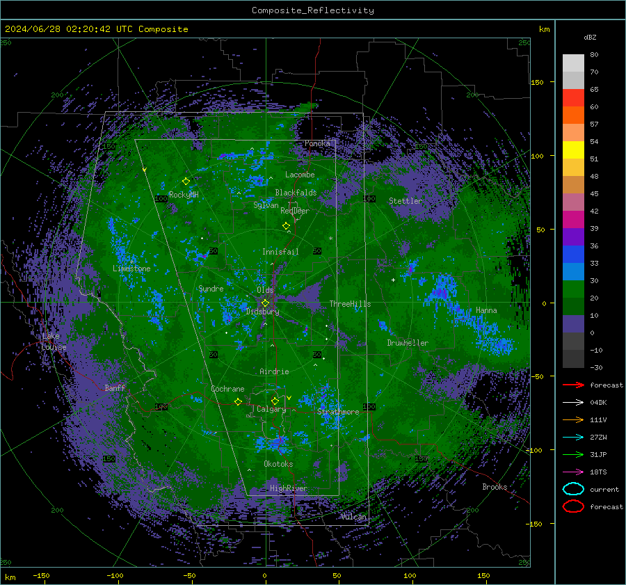Screen dimensions: 626x585
Task: Click the dBZ legend heading
Action: click(590, 37)
